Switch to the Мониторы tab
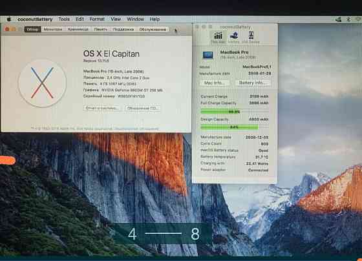The width and height of the screenshot is (362, 261). [x=53, y=29]
